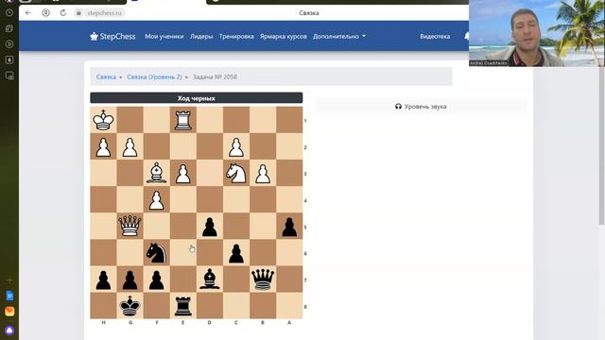Click the StepChess logo
Screen dimensions: 605x340
pyautogui.click(x=112, y=36)
